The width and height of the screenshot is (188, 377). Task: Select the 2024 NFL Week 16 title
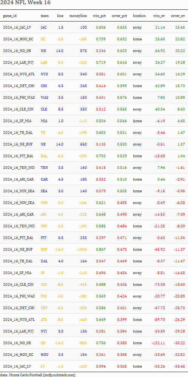(x=25, y=3)
